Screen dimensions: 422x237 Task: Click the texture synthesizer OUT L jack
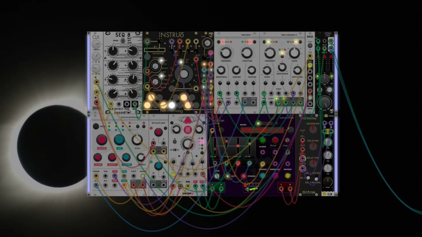[x=134, y=185]
